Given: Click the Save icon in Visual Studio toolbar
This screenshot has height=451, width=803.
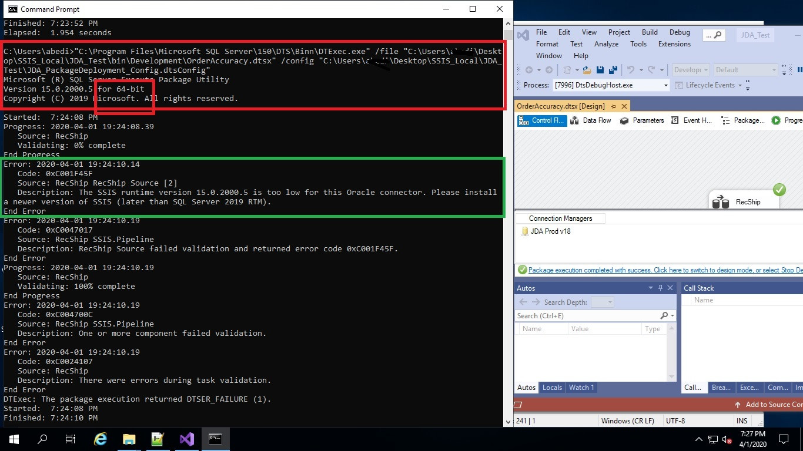Looking at the screenshot, I should click(600, 70).
